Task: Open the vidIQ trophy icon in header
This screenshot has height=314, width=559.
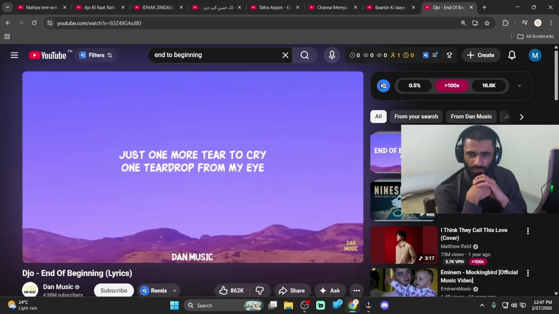Action: coord(449,55)
